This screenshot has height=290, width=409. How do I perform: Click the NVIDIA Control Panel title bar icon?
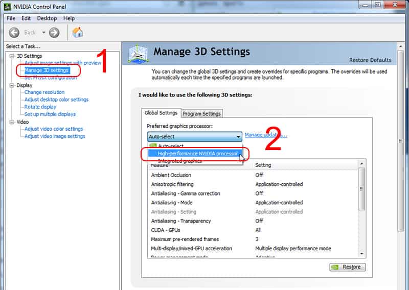[7, 6]
